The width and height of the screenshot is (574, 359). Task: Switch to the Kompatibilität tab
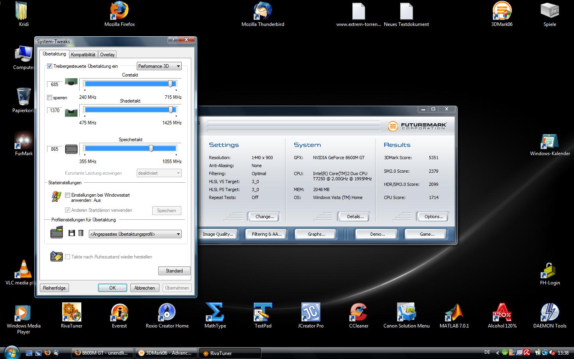[x=83, y=55]
